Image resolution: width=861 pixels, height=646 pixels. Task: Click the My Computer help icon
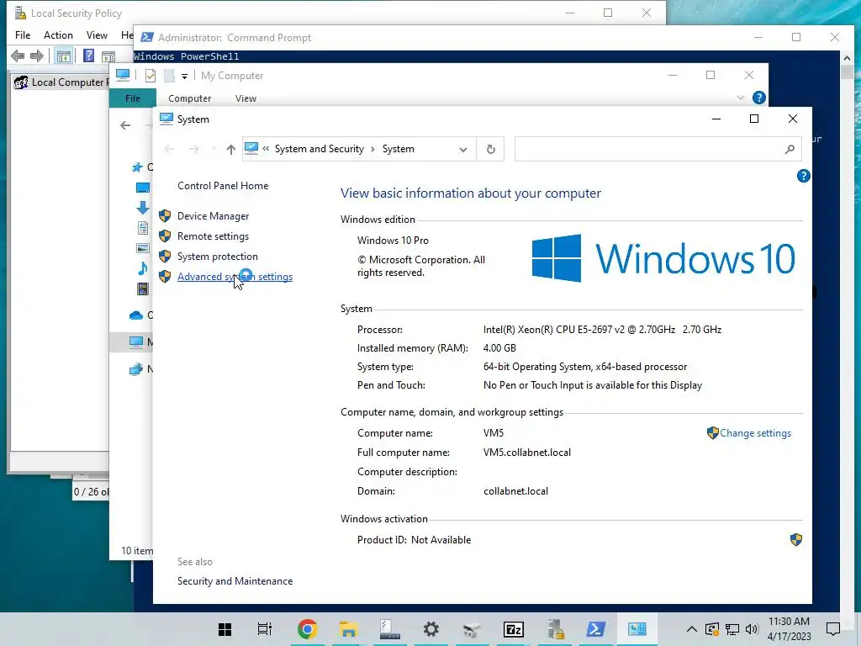click(759, 98)
